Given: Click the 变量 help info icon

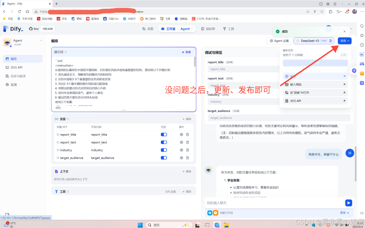Looking at the screenshot, I should tap(68, 119).
